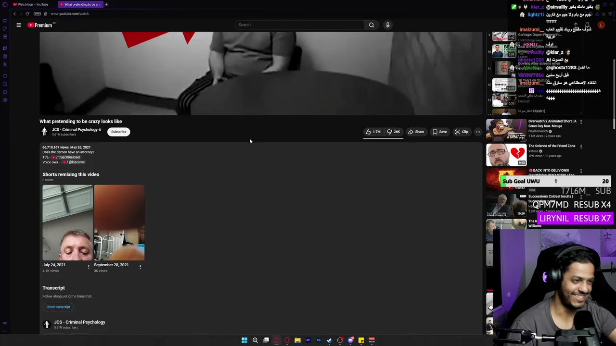Open the bottom JCS channel card avatar

pos(47,324)
